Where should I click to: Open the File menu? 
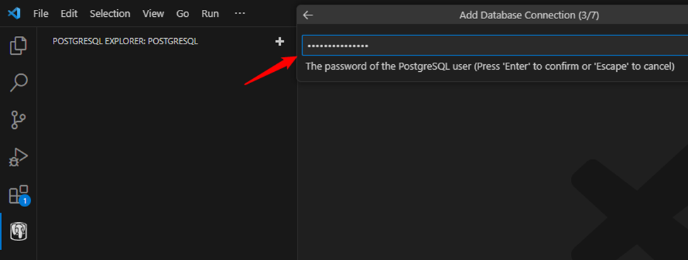point(41,13)
